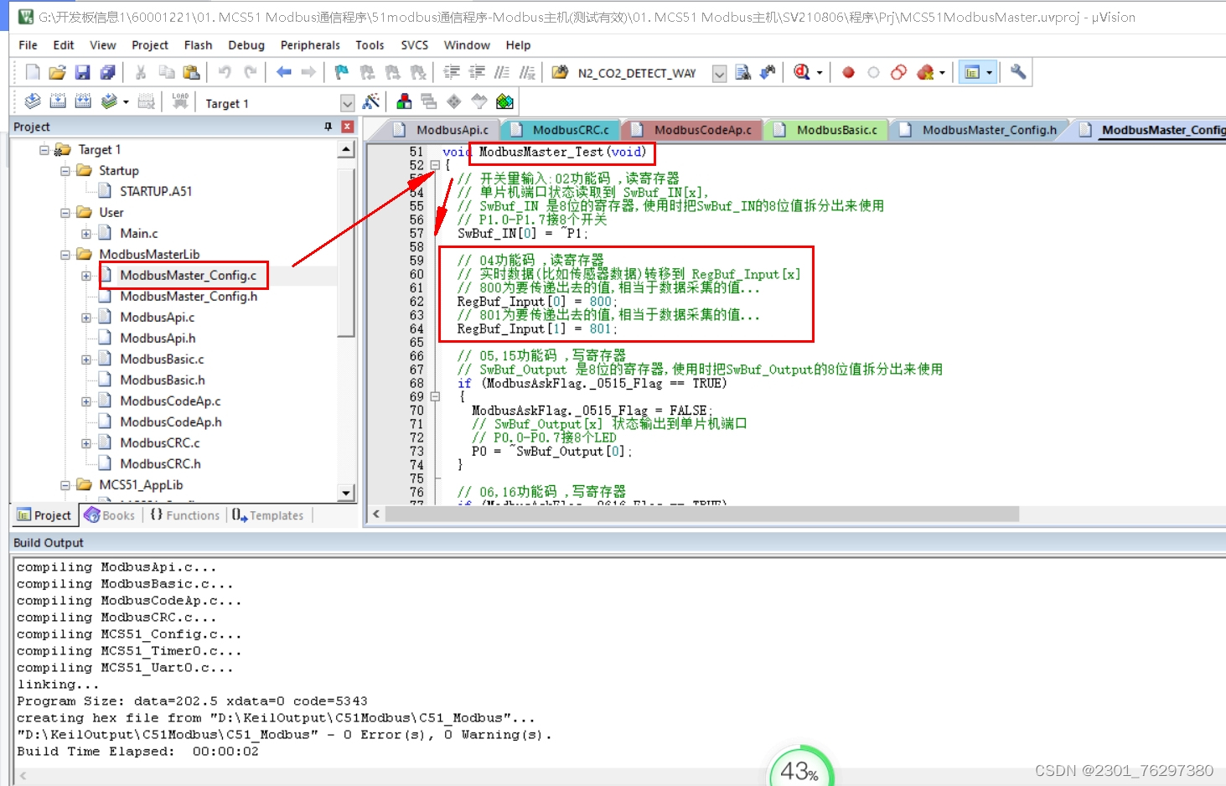Open the Target 1 dropdown selector

[x=346, y=102]
